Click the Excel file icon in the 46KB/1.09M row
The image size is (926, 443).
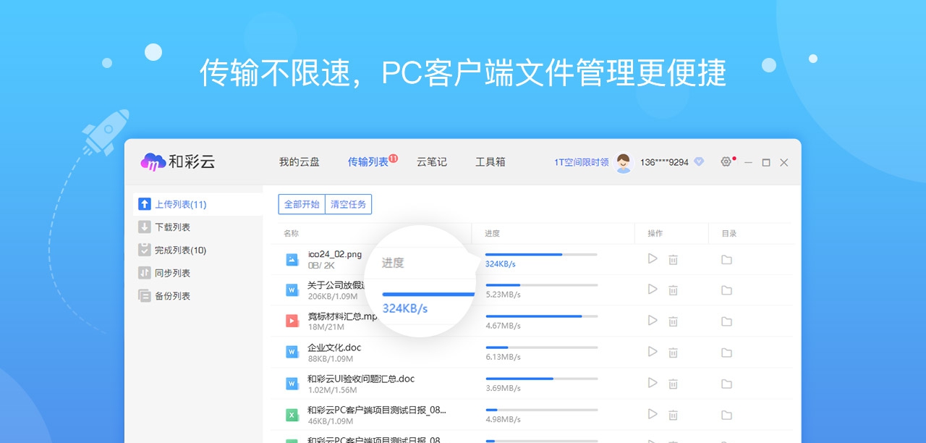point(292,415)
